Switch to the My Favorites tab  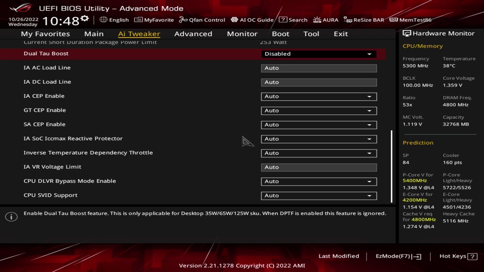tap(45, 34)
